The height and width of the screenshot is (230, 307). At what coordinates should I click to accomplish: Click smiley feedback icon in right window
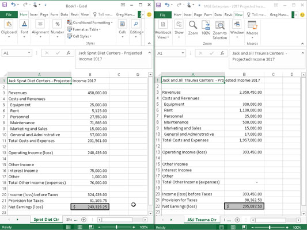click(302, 14)
